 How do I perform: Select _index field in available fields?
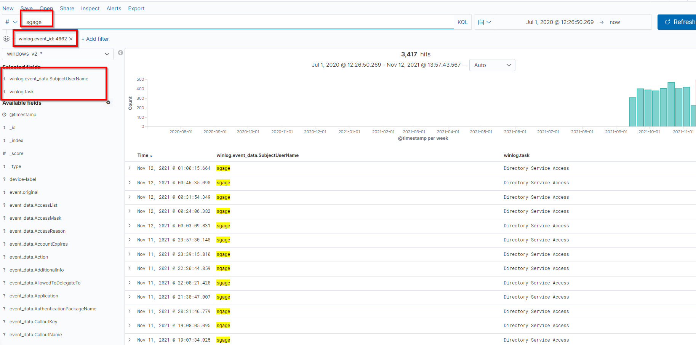tap(16, 141)
